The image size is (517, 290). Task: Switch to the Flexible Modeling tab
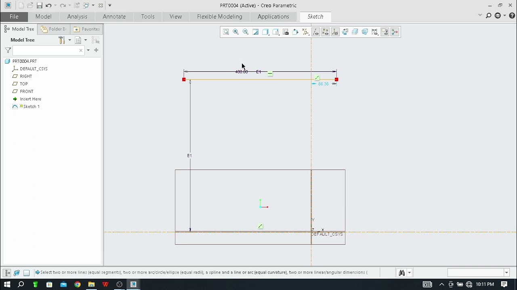click(x=220, y=17)
